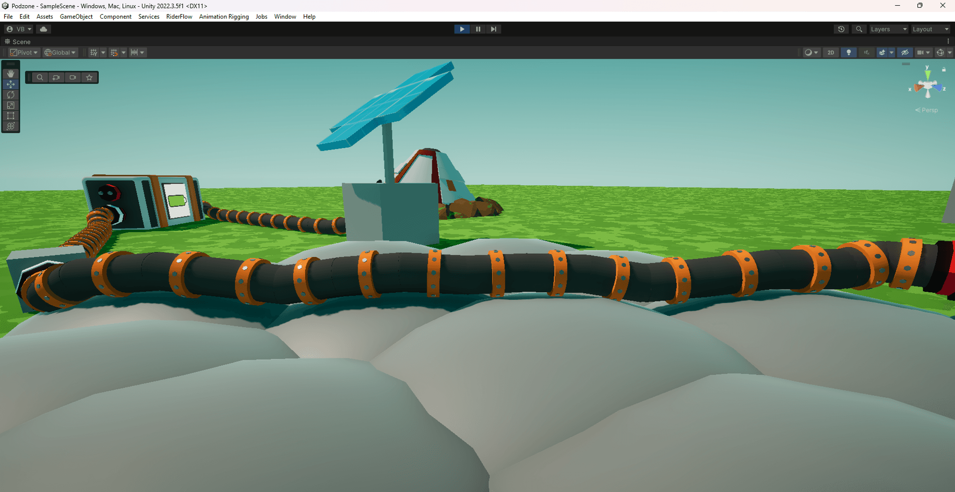Expand the grid visibility options arrow
The image size is (955, 492).
[103, 53]
